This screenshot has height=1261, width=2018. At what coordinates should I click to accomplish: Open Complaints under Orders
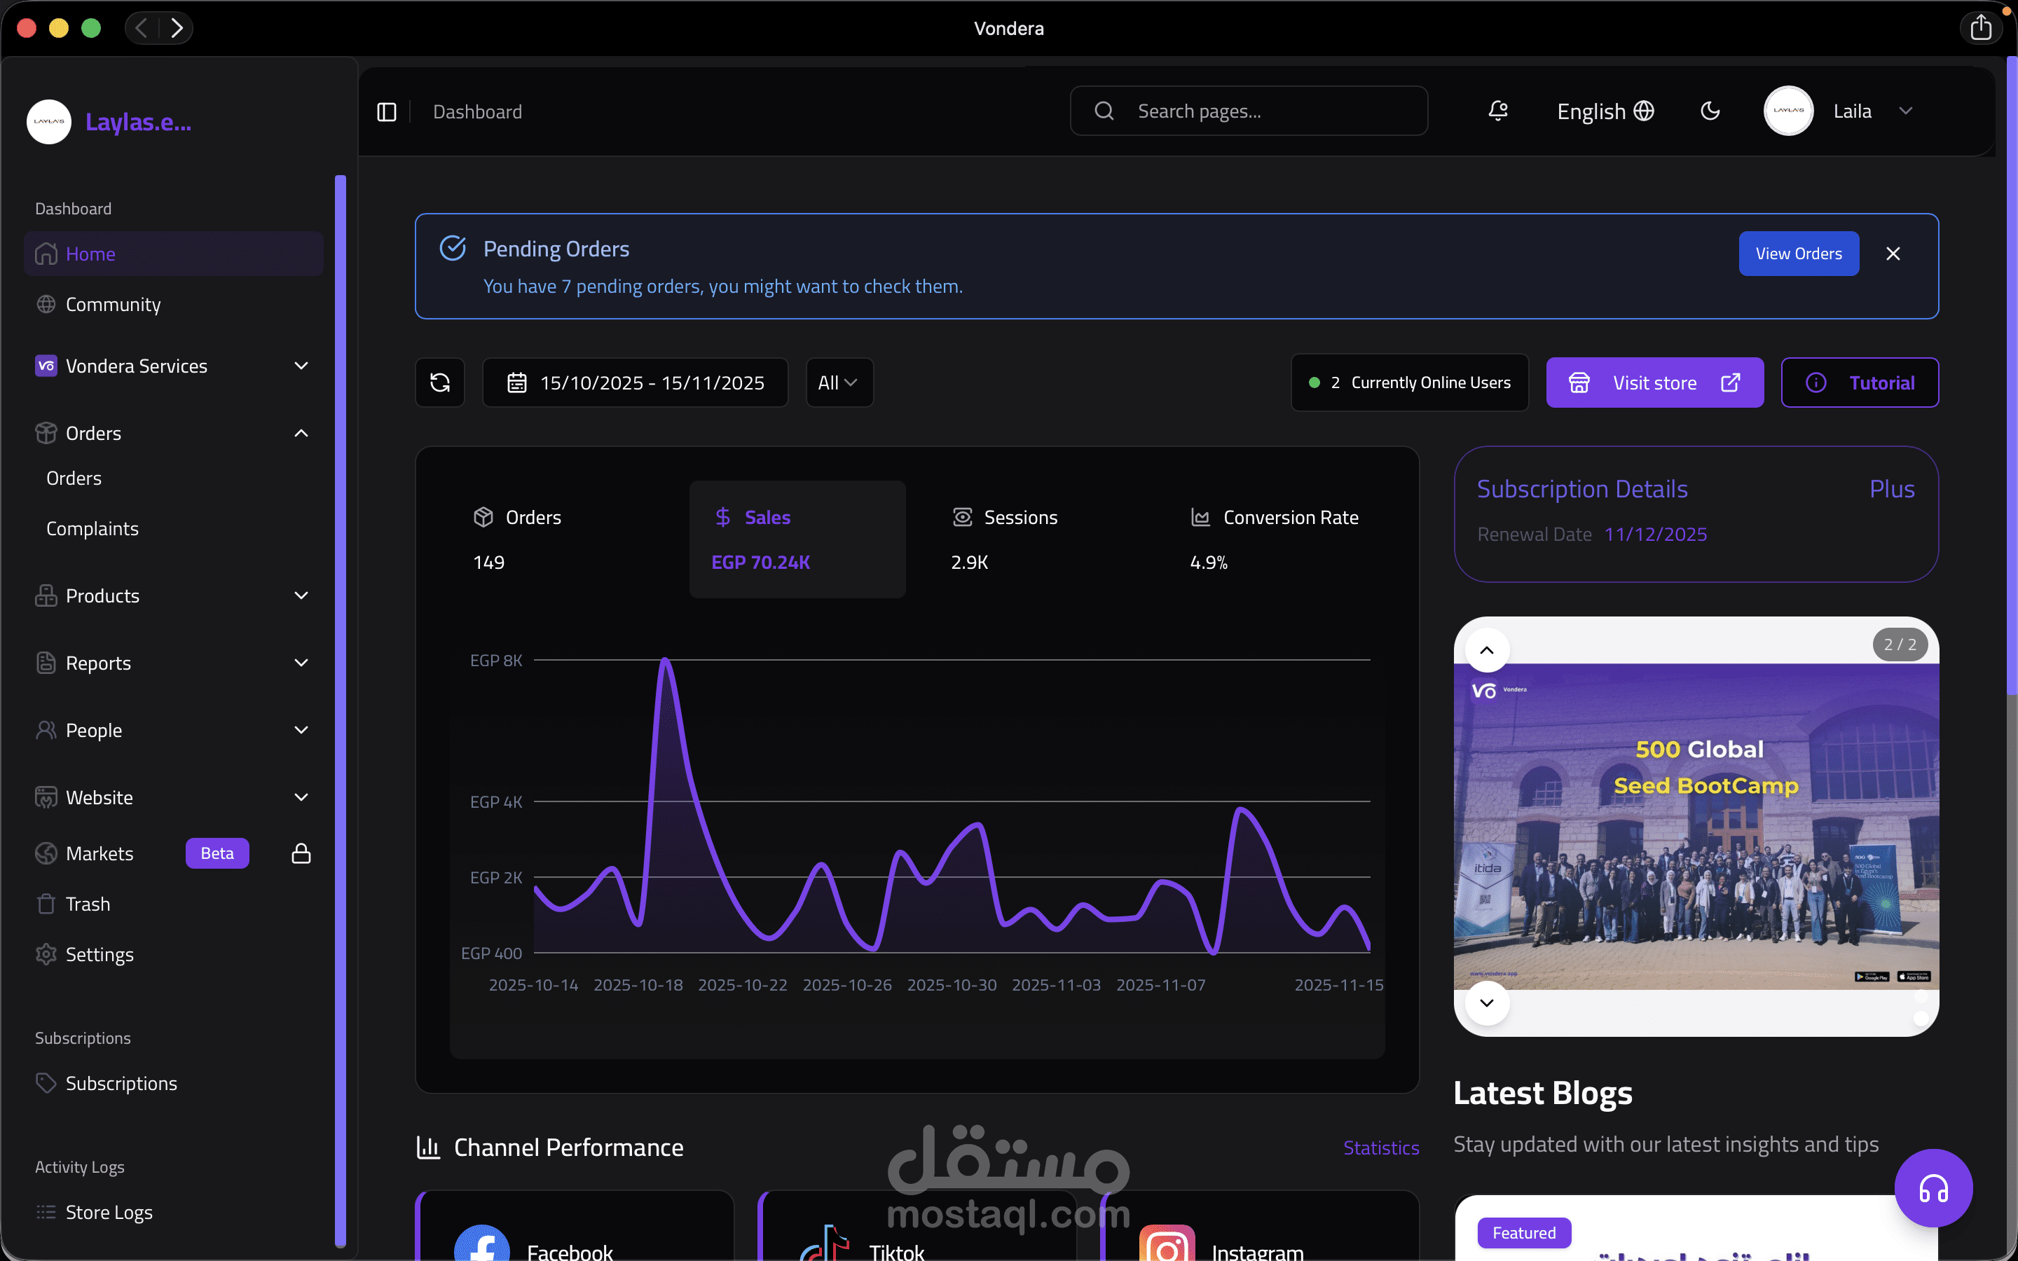click(92, 529)
